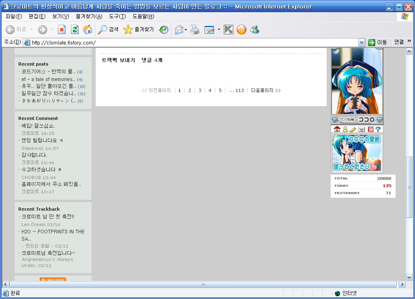The image size is (415, 299).
Task: Click the Forward arrow toolbar icon
Action: 42,29
